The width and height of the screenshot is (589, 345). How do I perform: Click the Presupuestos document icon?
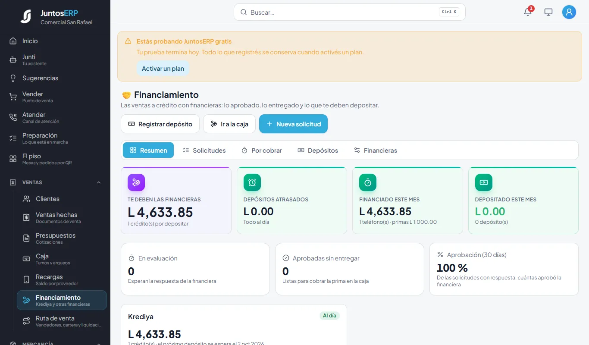pos(26,238)
